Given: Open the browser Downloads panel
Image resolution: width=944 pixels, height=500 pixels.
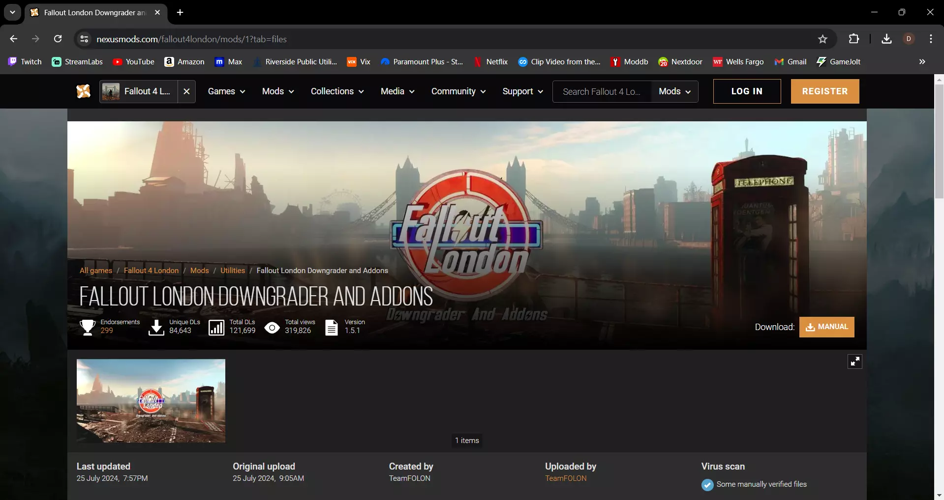Looking at the screenshot, I should pos(886,39).
